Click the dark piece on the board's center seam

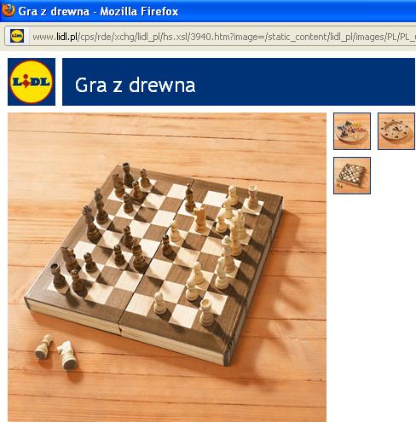coord(167,246)
